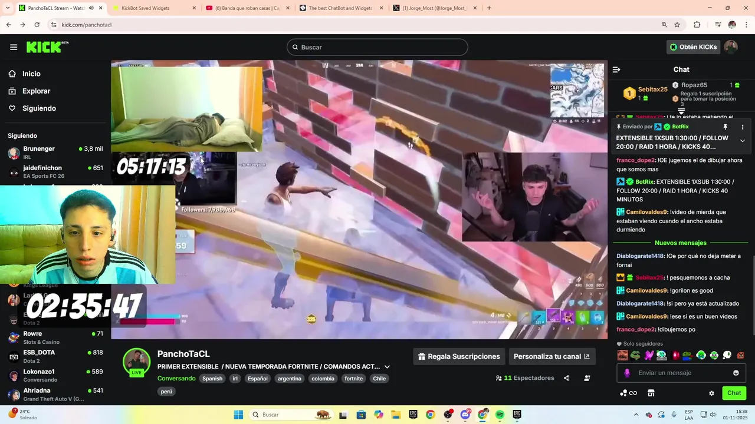Select the irl tag

(235, 379)
